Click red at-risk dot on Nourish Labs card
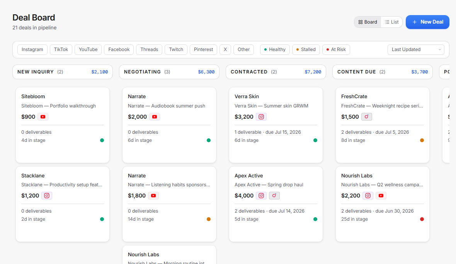The image size is (456, 264). tap(422, 219)
